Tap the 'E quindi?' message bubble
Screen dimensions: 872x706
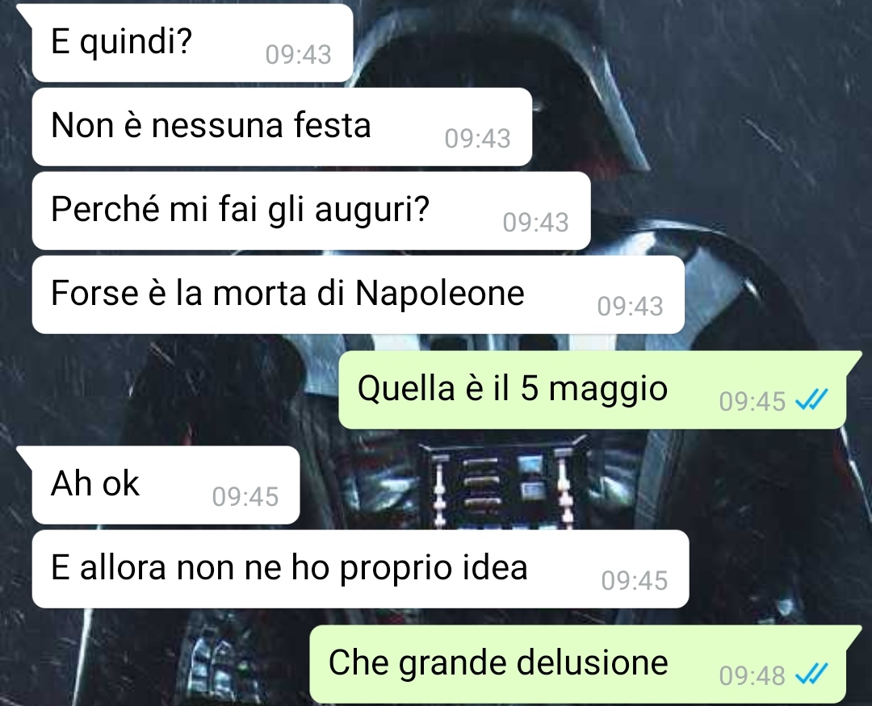[192, 43]
